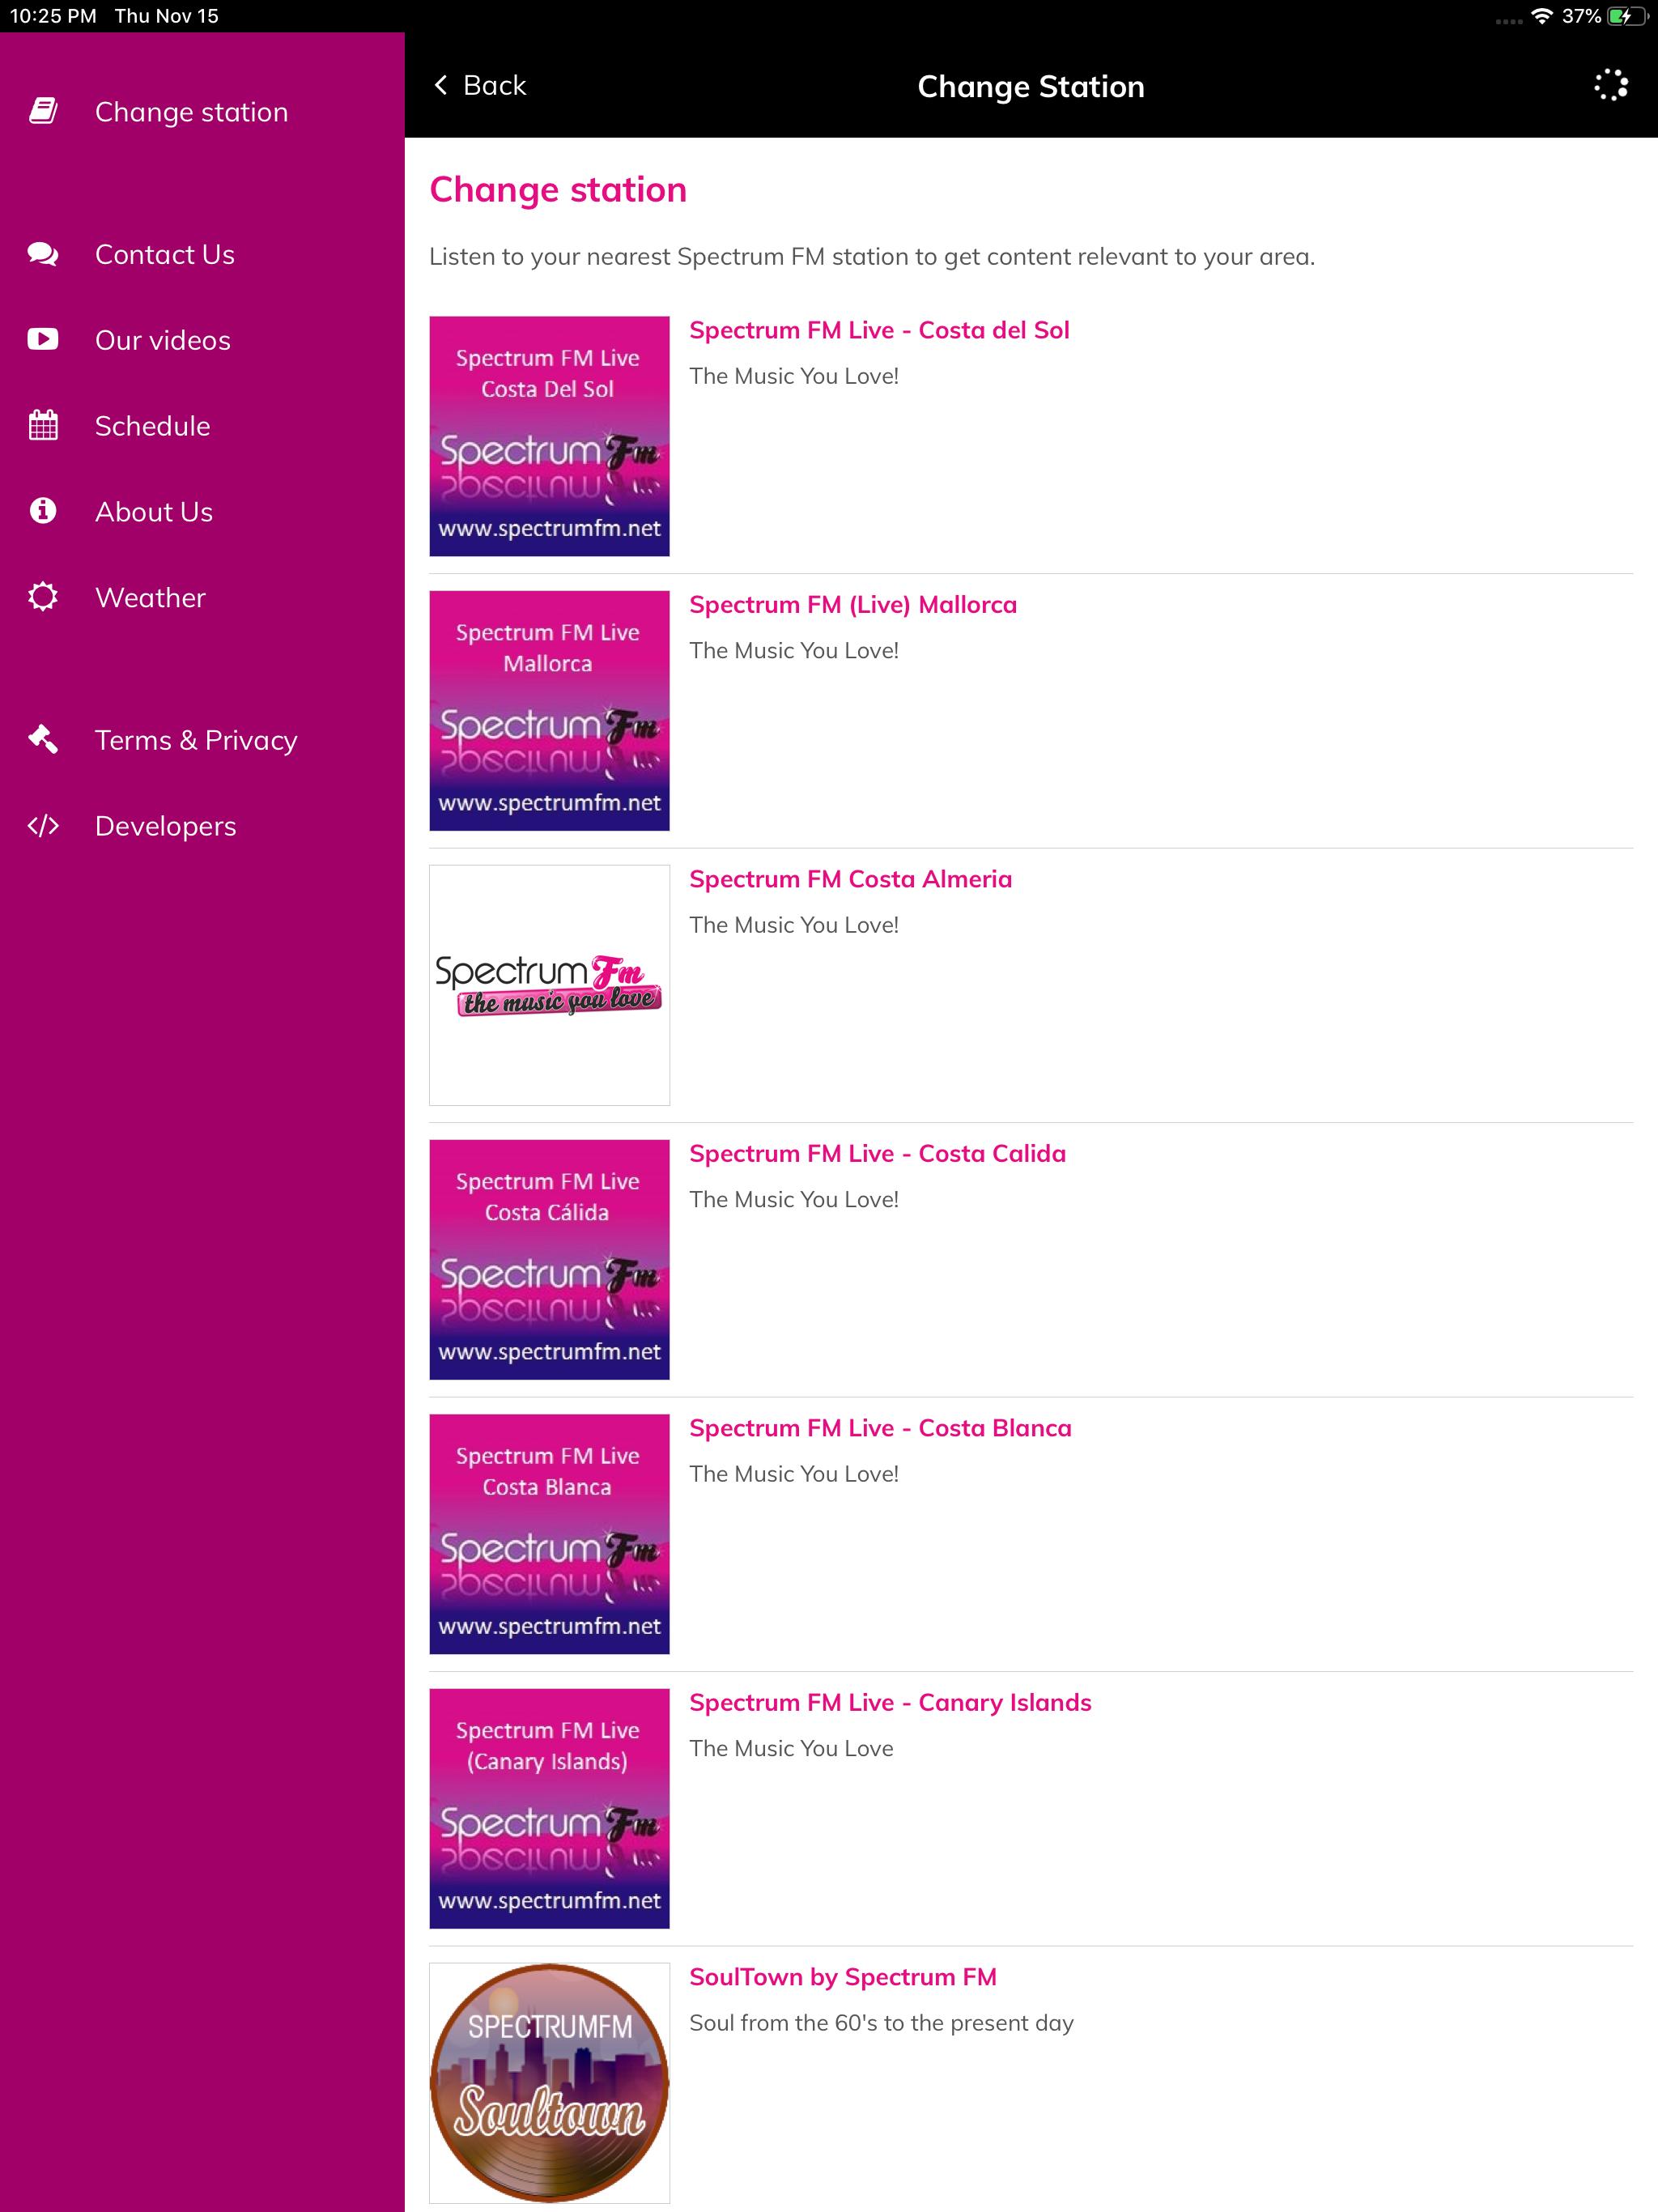
Task: Tap the loading spinner icon in header
Action: pos(1610,85)
